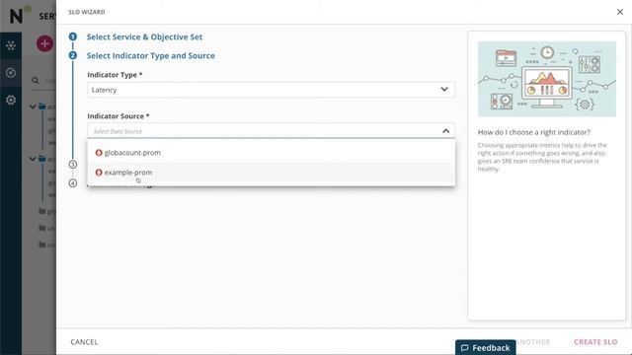Click Select Indicator Type and Source heading
Screen dimensions: 632x355
coord(151,55)
